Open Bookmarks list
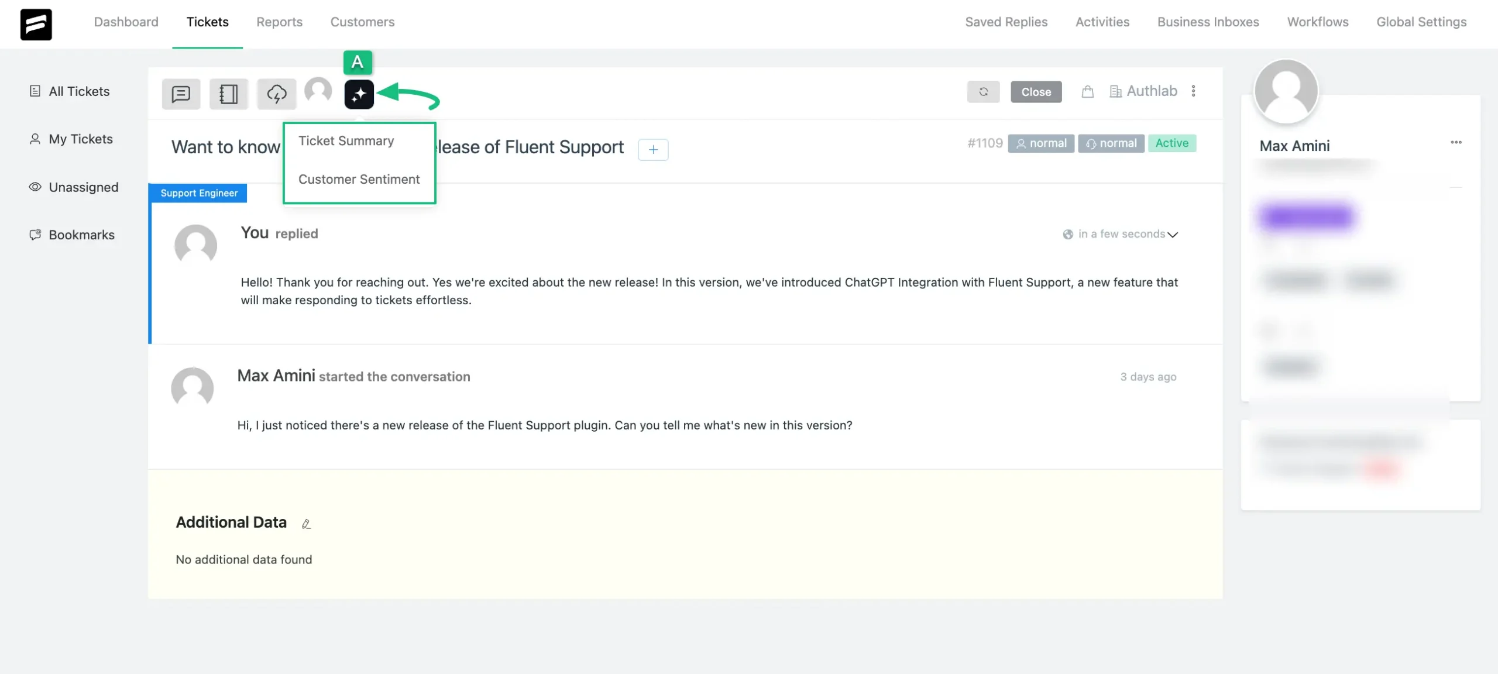Viewport: 1498px width, 674px height. [81, 235]
